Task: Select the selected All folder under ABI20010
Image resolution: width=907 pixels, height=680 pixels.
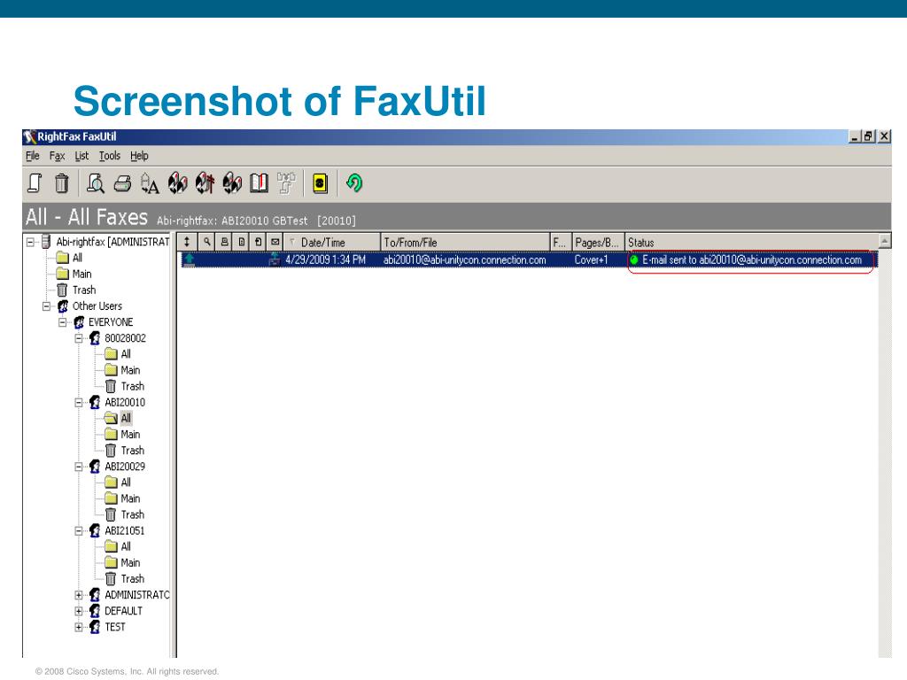Action: 126,418
